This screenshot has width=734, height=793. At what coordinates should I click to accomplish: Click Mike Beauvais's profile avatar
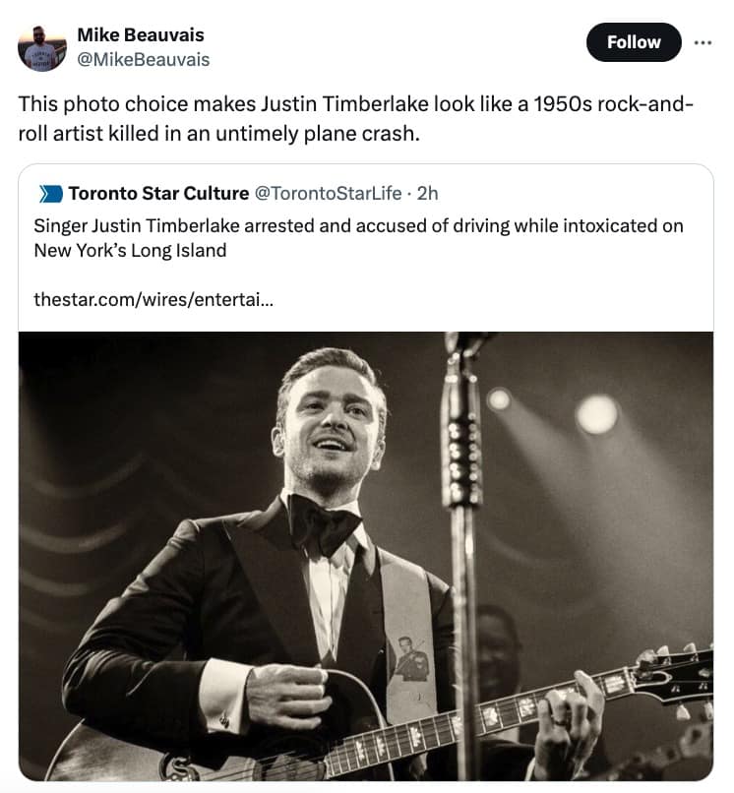(x=40, y=45)
